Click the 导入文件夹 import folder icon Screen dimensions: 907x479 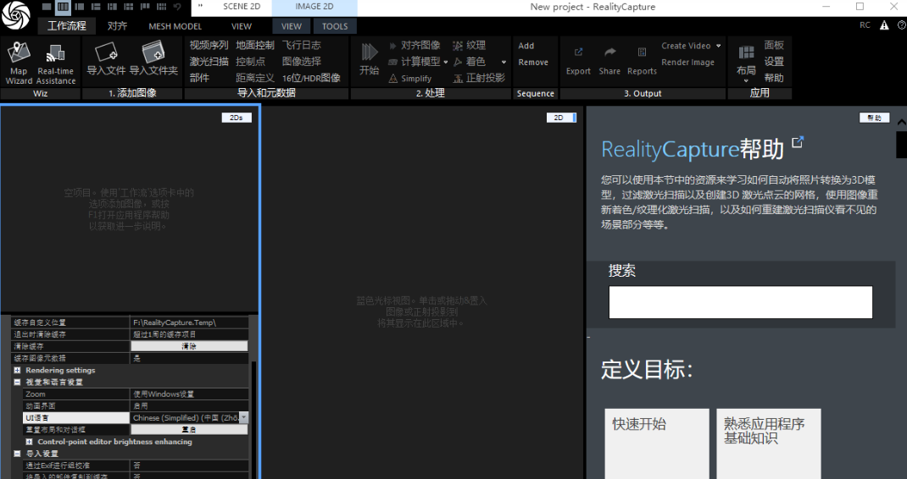pos(153,59)
